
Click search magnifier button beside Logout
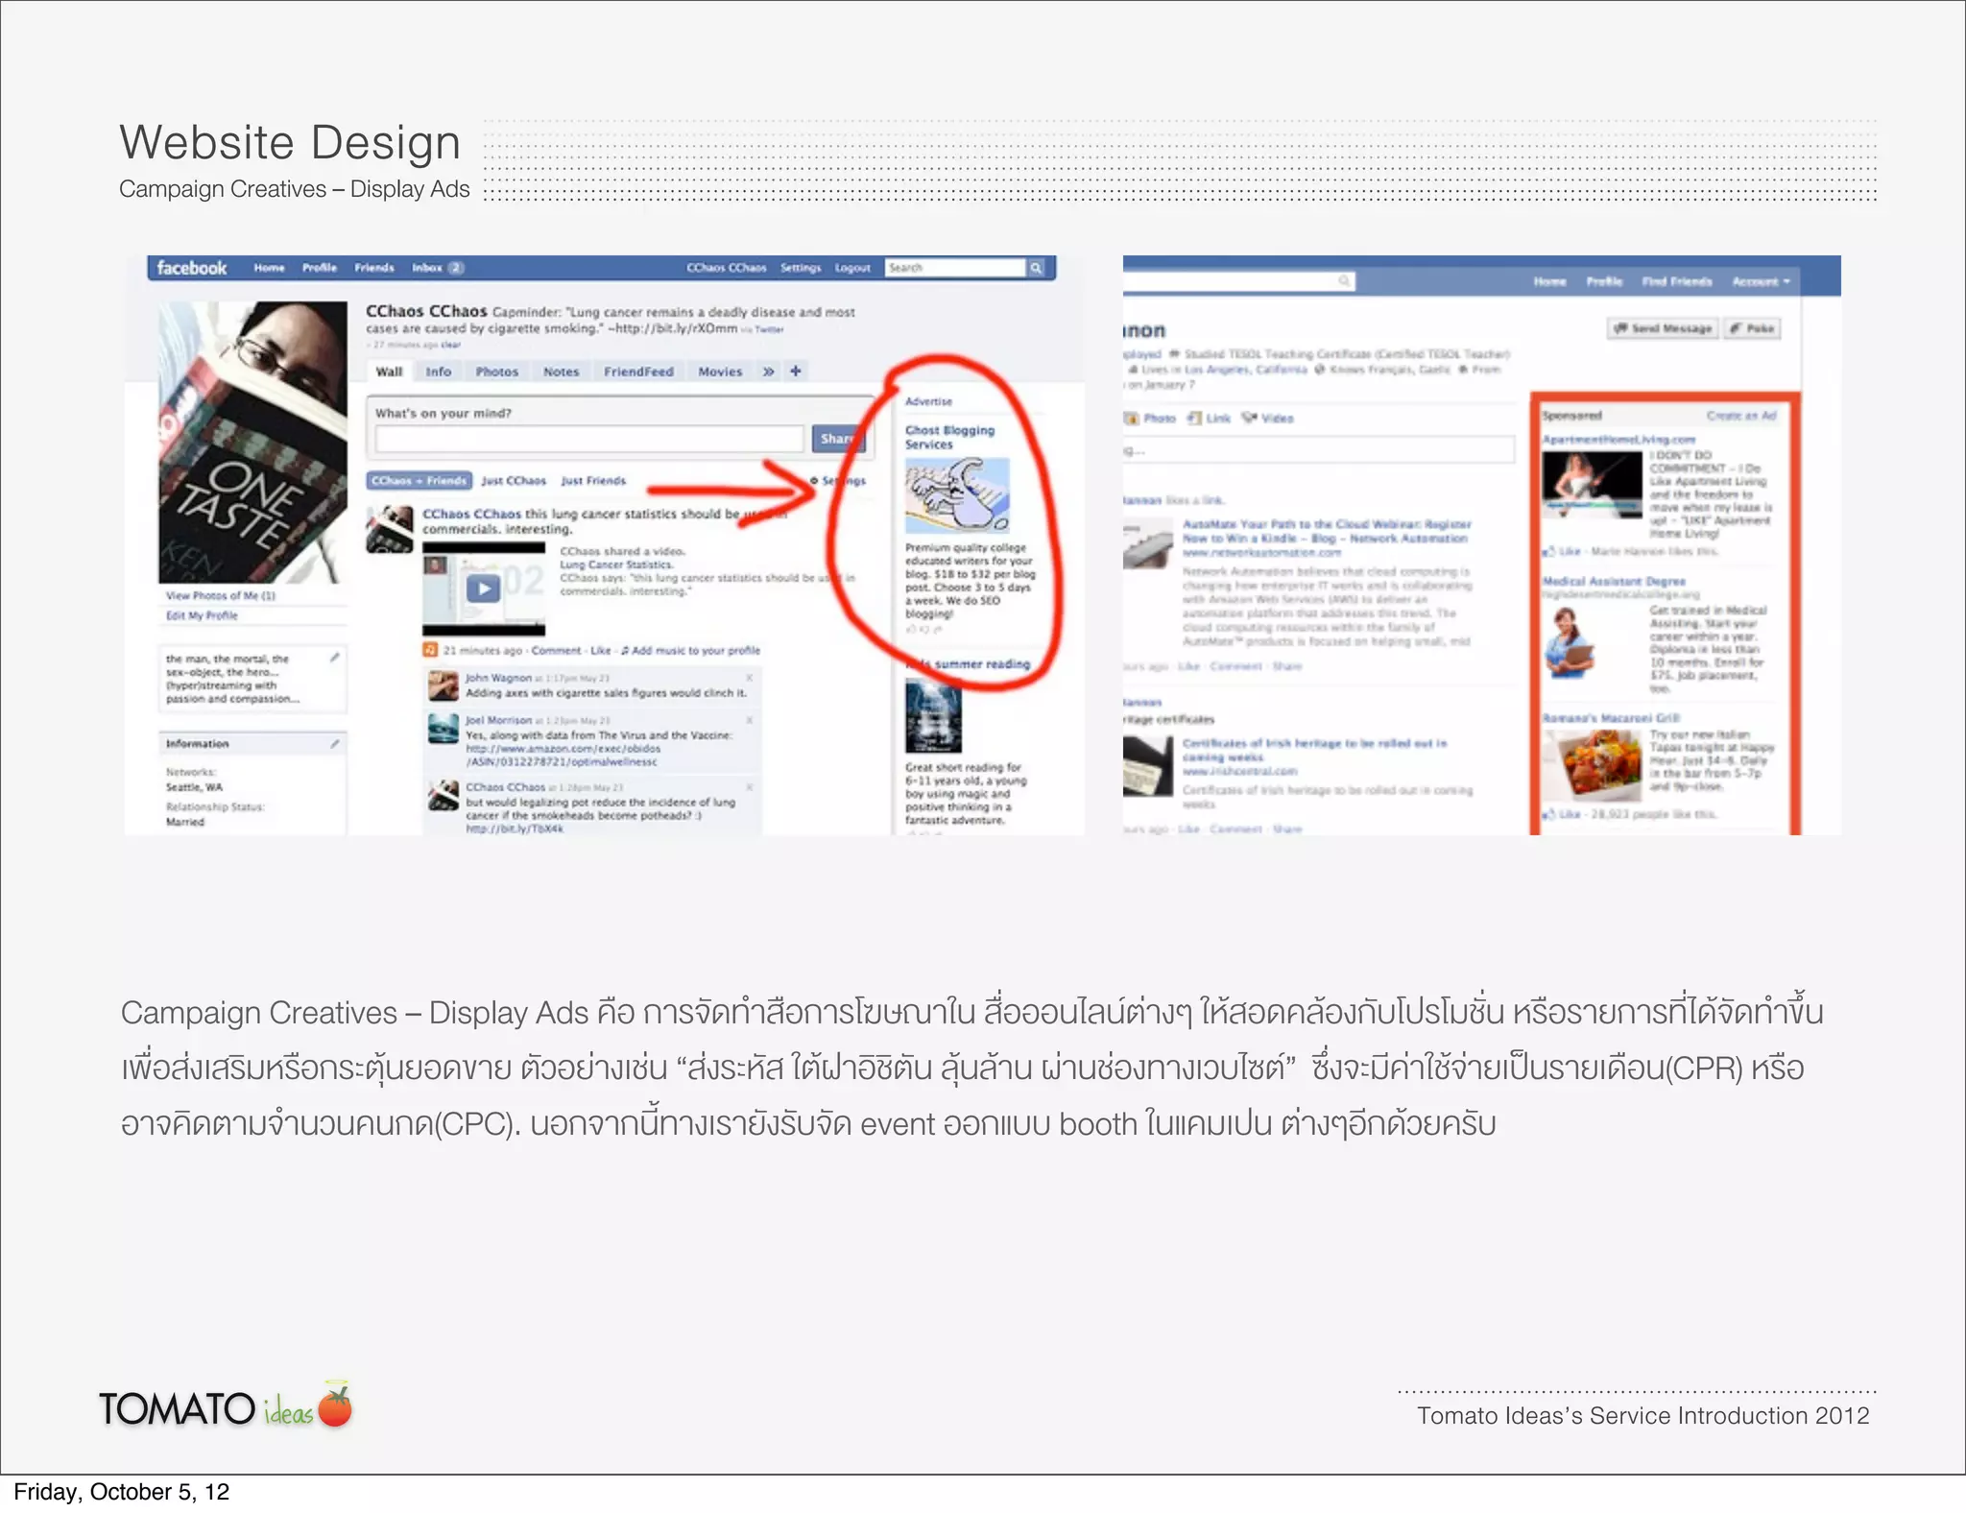[1037, 268]
